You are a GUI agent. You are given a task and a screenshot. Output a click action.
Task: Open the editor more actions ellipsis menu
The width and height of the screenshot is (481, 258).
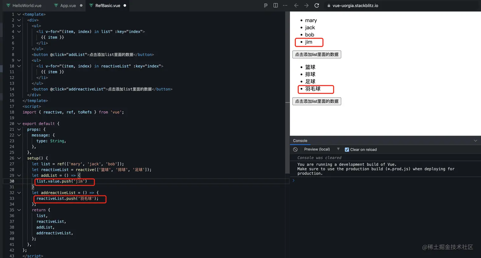(285, 5)
